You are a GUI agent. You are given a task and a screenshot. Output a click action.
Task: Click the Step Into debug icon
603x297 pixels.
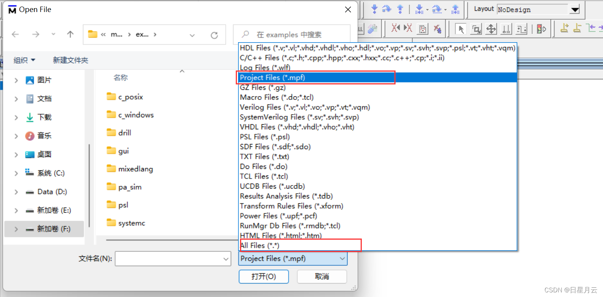[x=374, y=9]
